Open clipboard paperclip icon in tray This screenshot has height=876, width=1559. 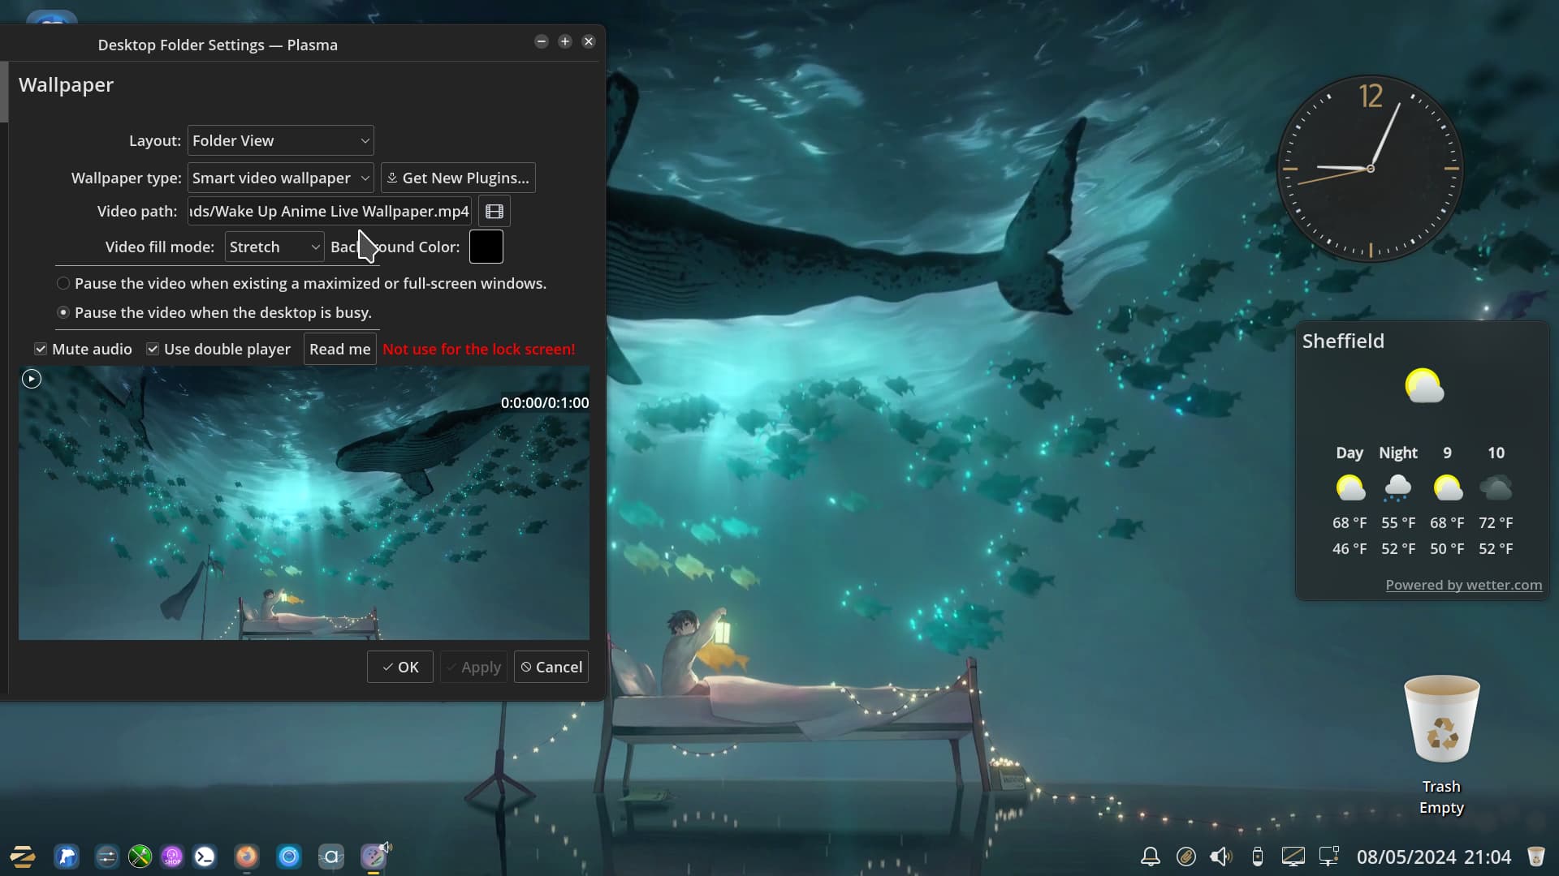pos(1186,857)
